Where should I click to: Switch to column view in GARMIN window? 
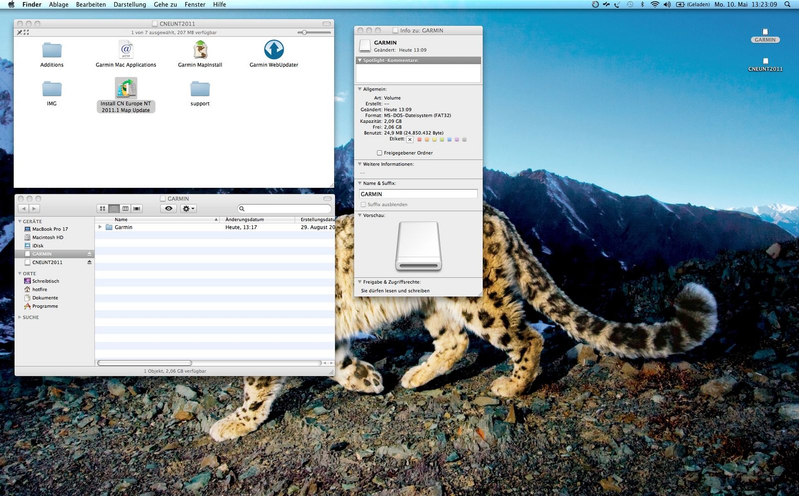125,209
